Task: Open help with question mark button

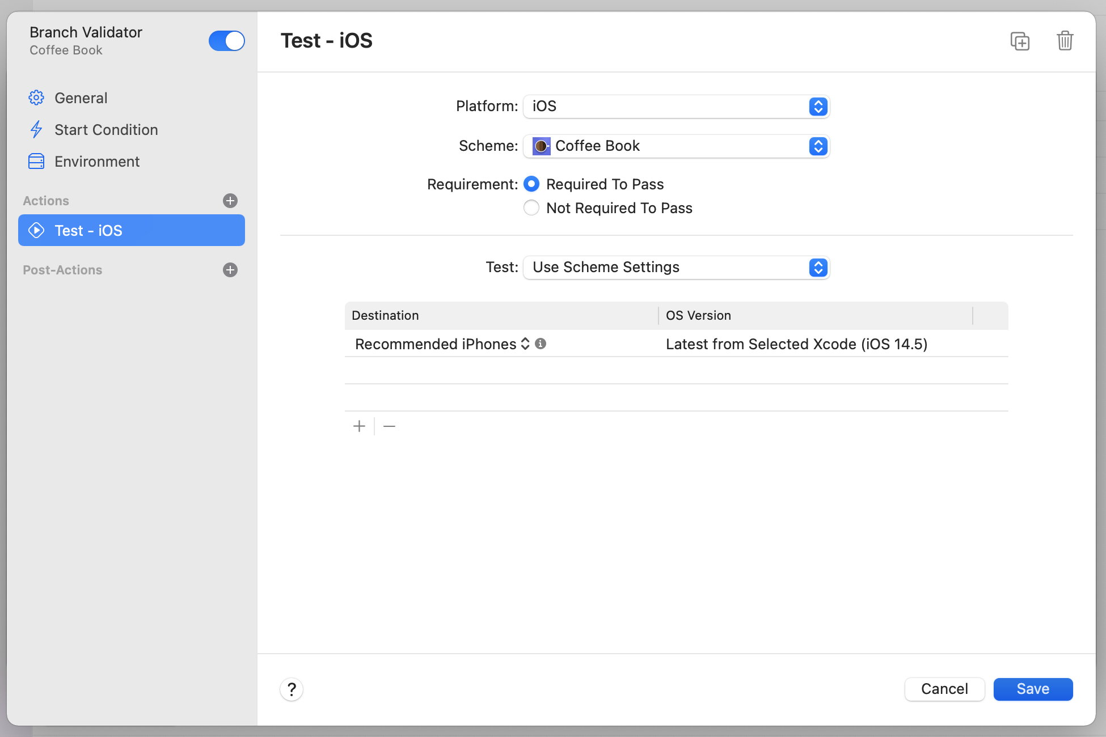Action: coord(292,689)
